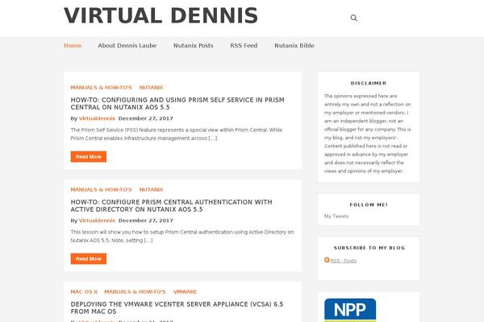Image resolution: width=484 pixels, height=322 pixels.
Task: Open the search magnifier icon in header
Action: pos(354,18)
